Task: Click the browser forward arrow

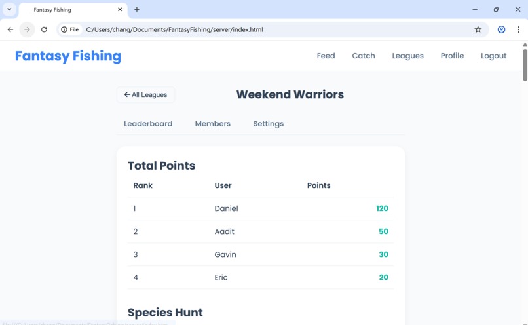Action: pyautogui.click(x=27, y=29)
